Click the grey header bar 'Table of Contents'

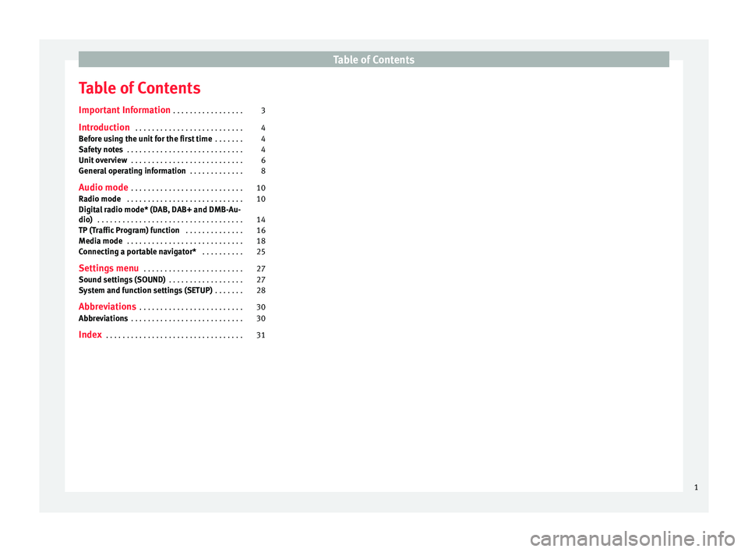tap(373, 60)
